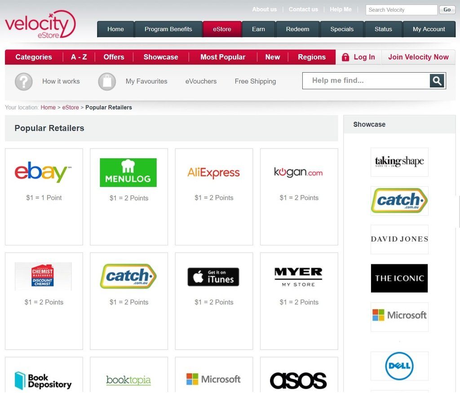Open the AliExpress retailer logo
The width and height of the screenshot is (460, 393).
pos(213,173)
